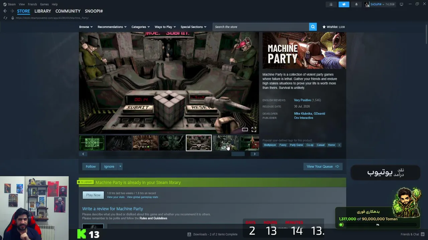428x240 pixels.
Task: Open the Rules and Guidelines link
Action: [x=153, y=218]
